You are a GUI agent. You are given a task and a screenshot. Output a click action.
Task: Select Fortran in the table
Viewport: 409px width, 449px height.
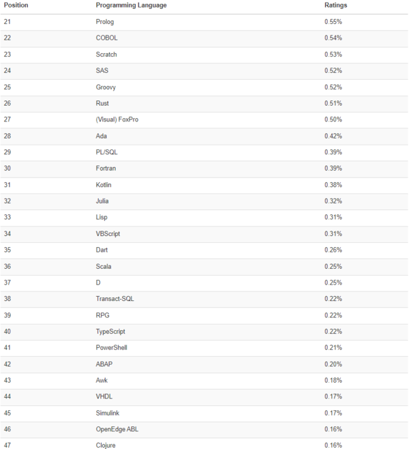tap(106, 169)
